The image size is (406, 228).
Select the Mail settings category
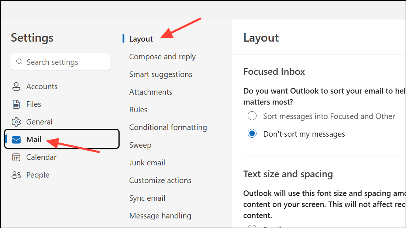pyautogui.click(x=62, y=139)
